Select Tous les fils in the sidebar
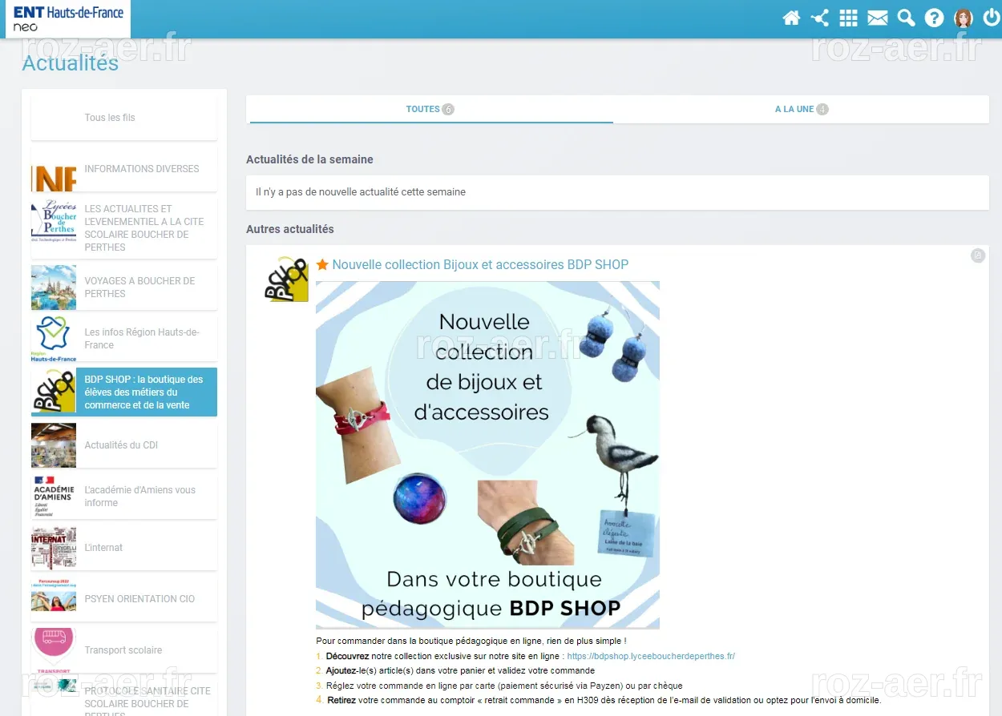This screenshot has width=1002, height=716. pyautogui.click(x=124, y=118)
